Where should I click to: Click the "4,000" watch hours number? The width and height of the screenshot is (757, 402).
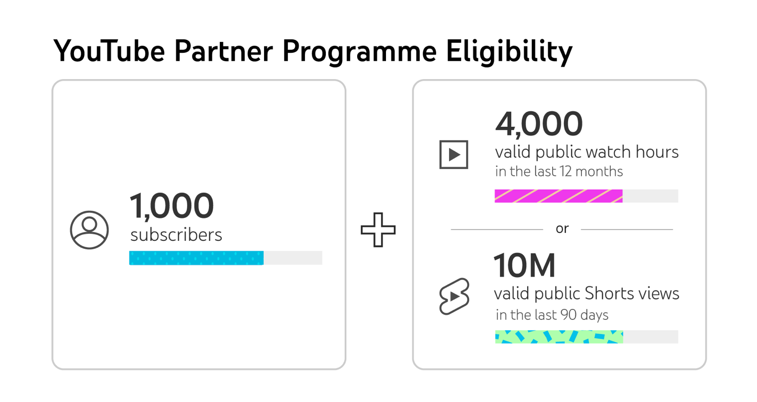coord(539,124)
